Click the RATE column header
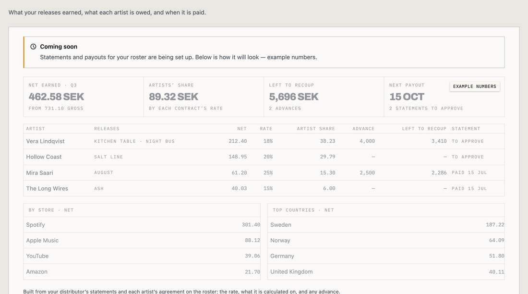Viewport: 528px width, 294px height. coord(266,128)
